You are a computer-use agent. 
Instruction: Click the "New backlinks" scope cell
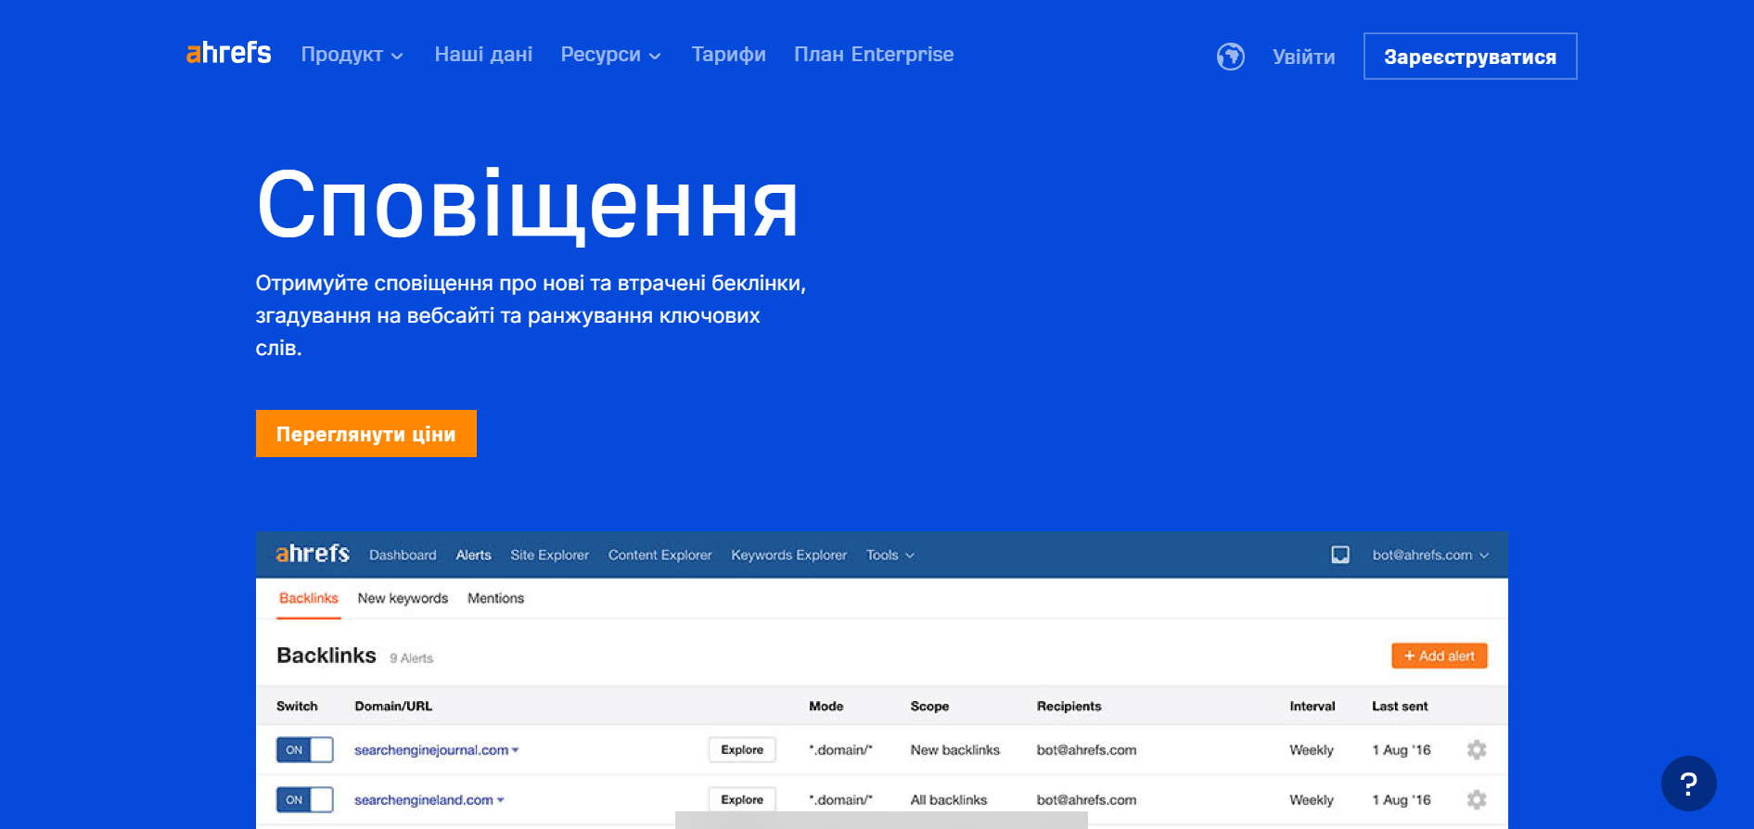tap(954, 750)
